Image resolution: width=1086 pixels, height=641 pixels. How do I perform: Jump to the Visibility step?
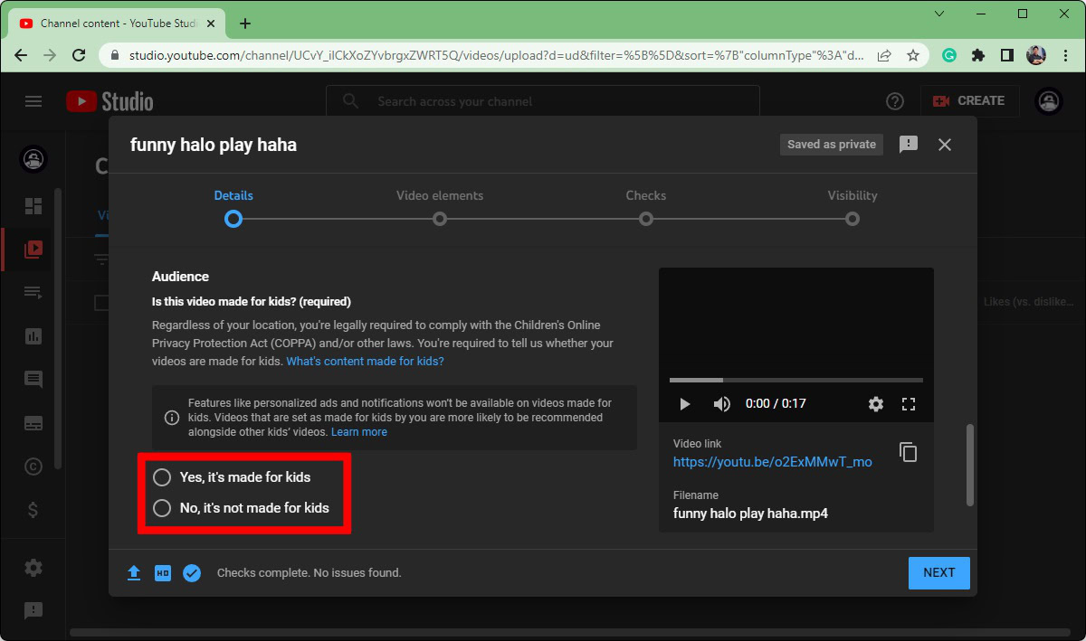[852, 218]
